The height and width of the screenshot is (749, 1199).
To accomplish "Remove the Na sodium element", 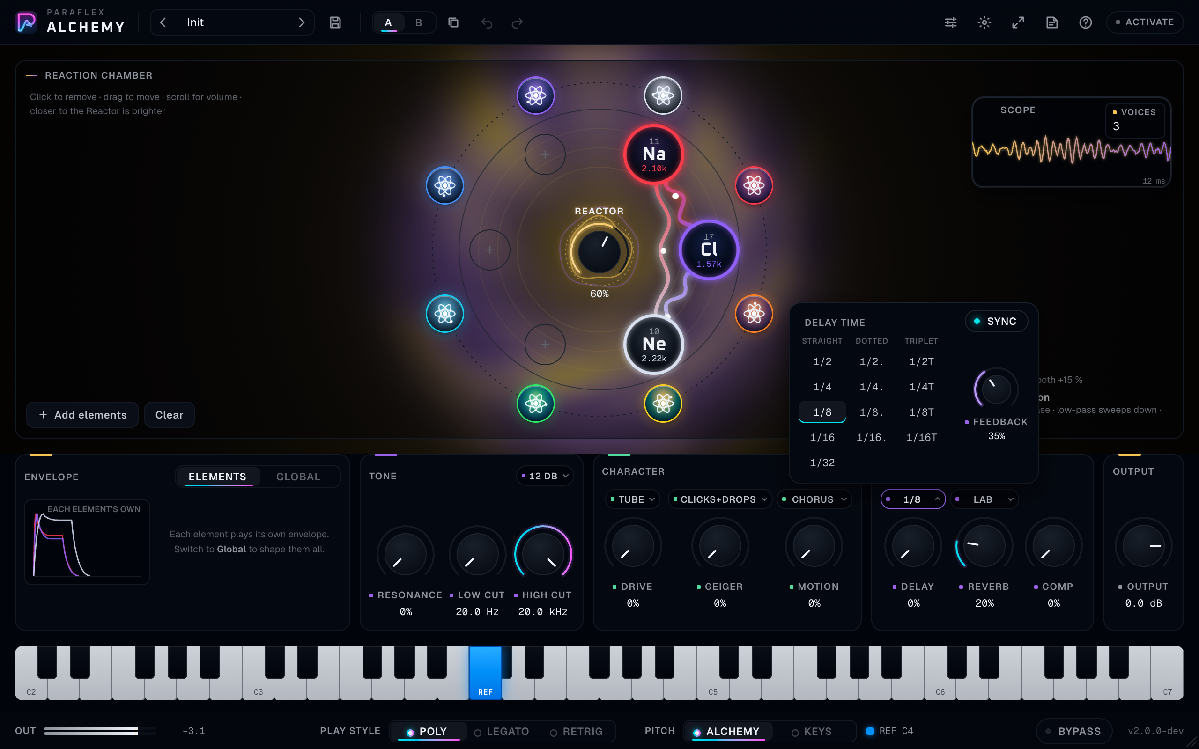I will (x=653, y=154).
